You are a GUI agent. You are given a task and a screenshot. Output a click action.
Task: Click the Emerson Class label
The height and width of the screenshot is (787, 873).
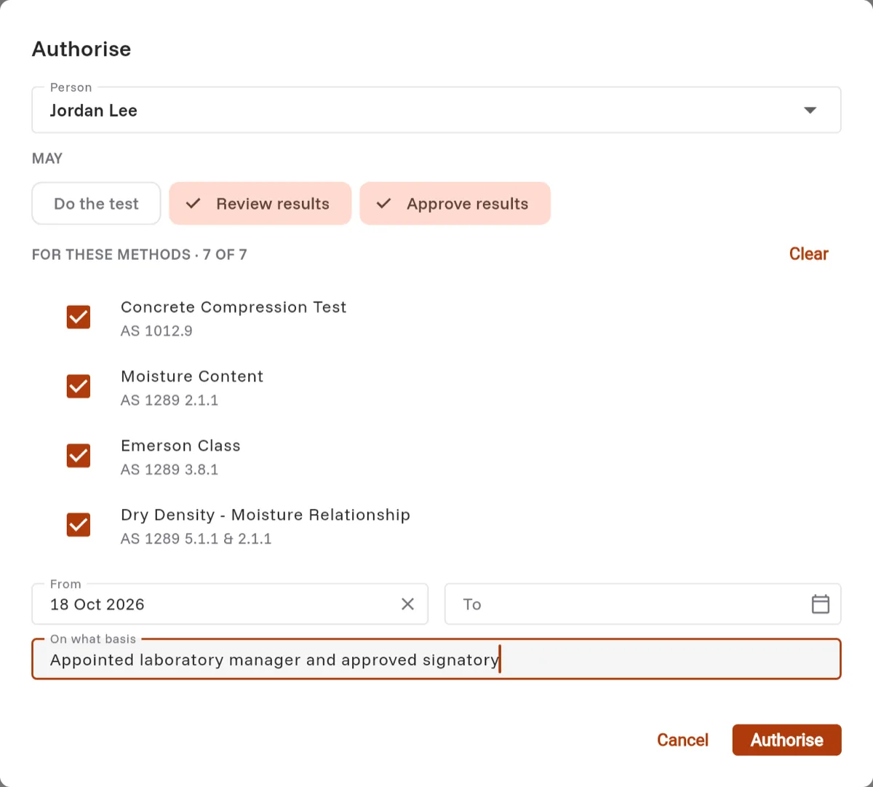pyautogui.click(x=180, y=446)
